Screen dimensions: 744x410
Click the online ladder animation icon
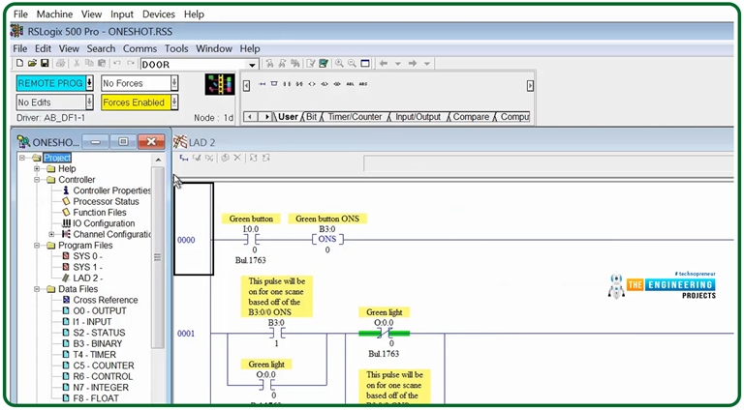[x=220, y=85]
